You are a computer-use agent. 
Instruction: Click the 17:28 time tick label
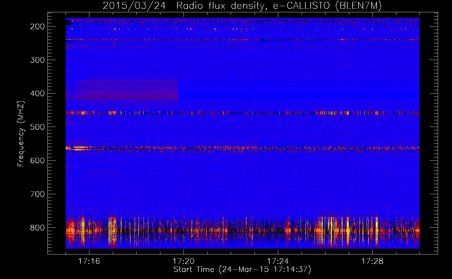[x=372, y=261]
